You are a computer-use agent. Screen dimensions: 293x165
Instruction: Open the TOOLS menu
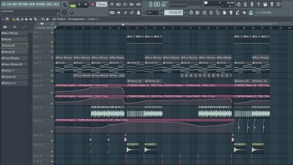click(x=49, y=4)
